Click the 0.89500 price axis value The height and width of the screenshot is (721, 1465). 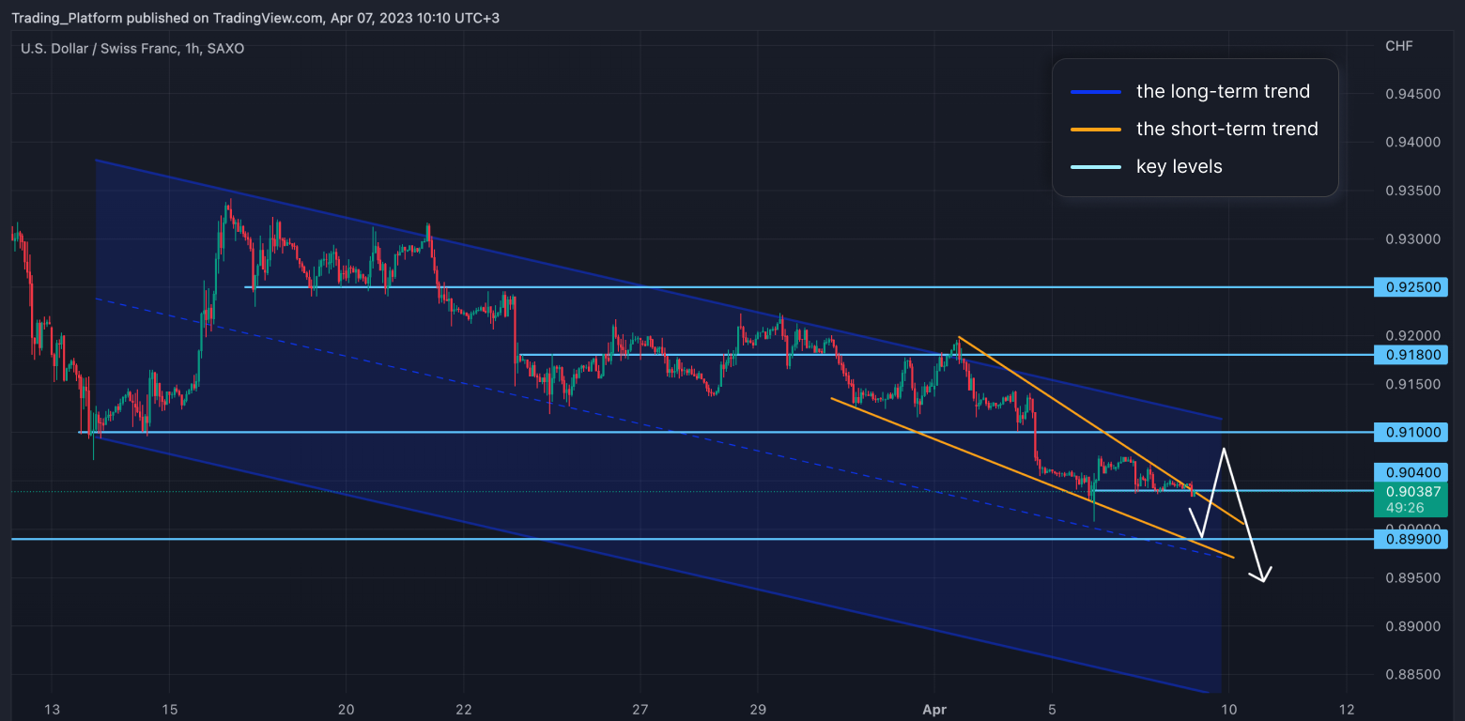click(1413, 577)
